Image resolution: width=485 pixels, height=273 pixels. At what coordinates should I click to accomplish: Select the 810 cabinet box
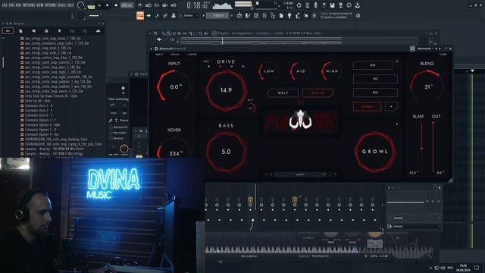[x=375, y=93]
